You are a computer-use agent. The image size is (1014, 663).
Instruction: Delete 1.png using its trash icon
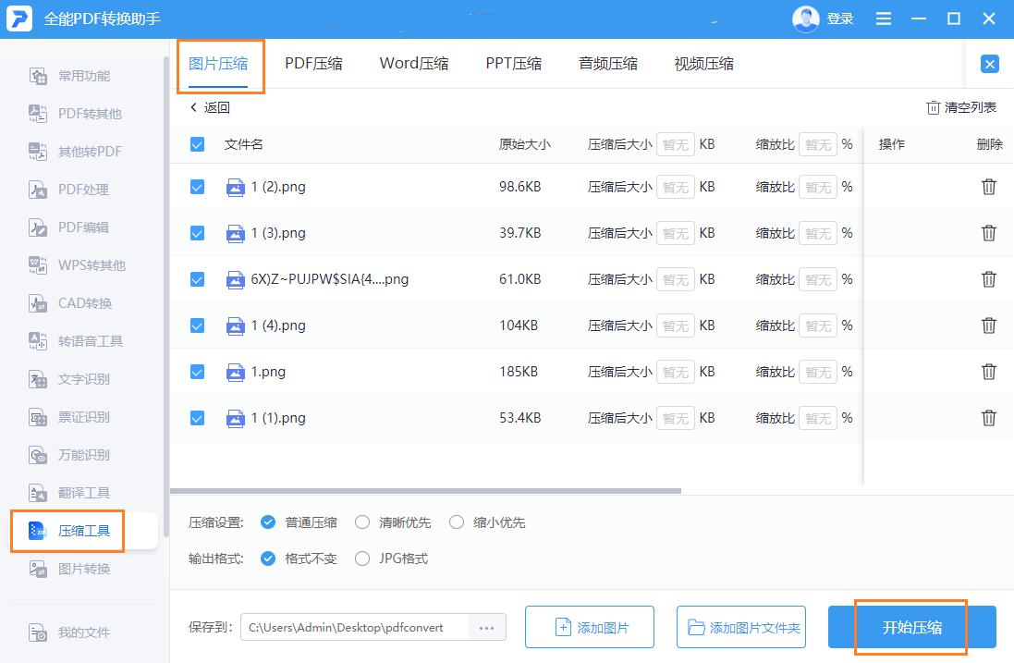(x=989, y=372)
